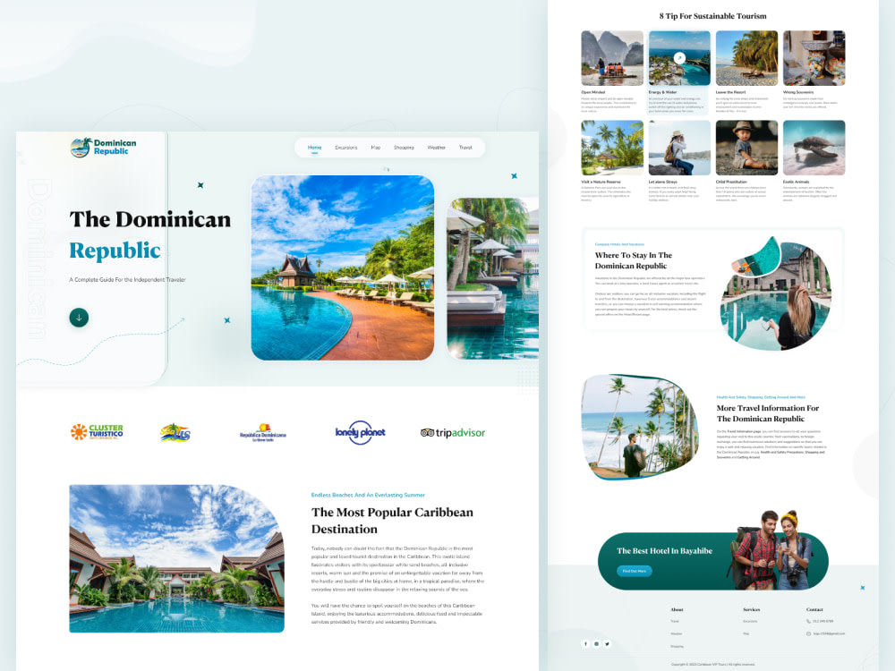Open the Let alone Strays photo

[679, 148]
